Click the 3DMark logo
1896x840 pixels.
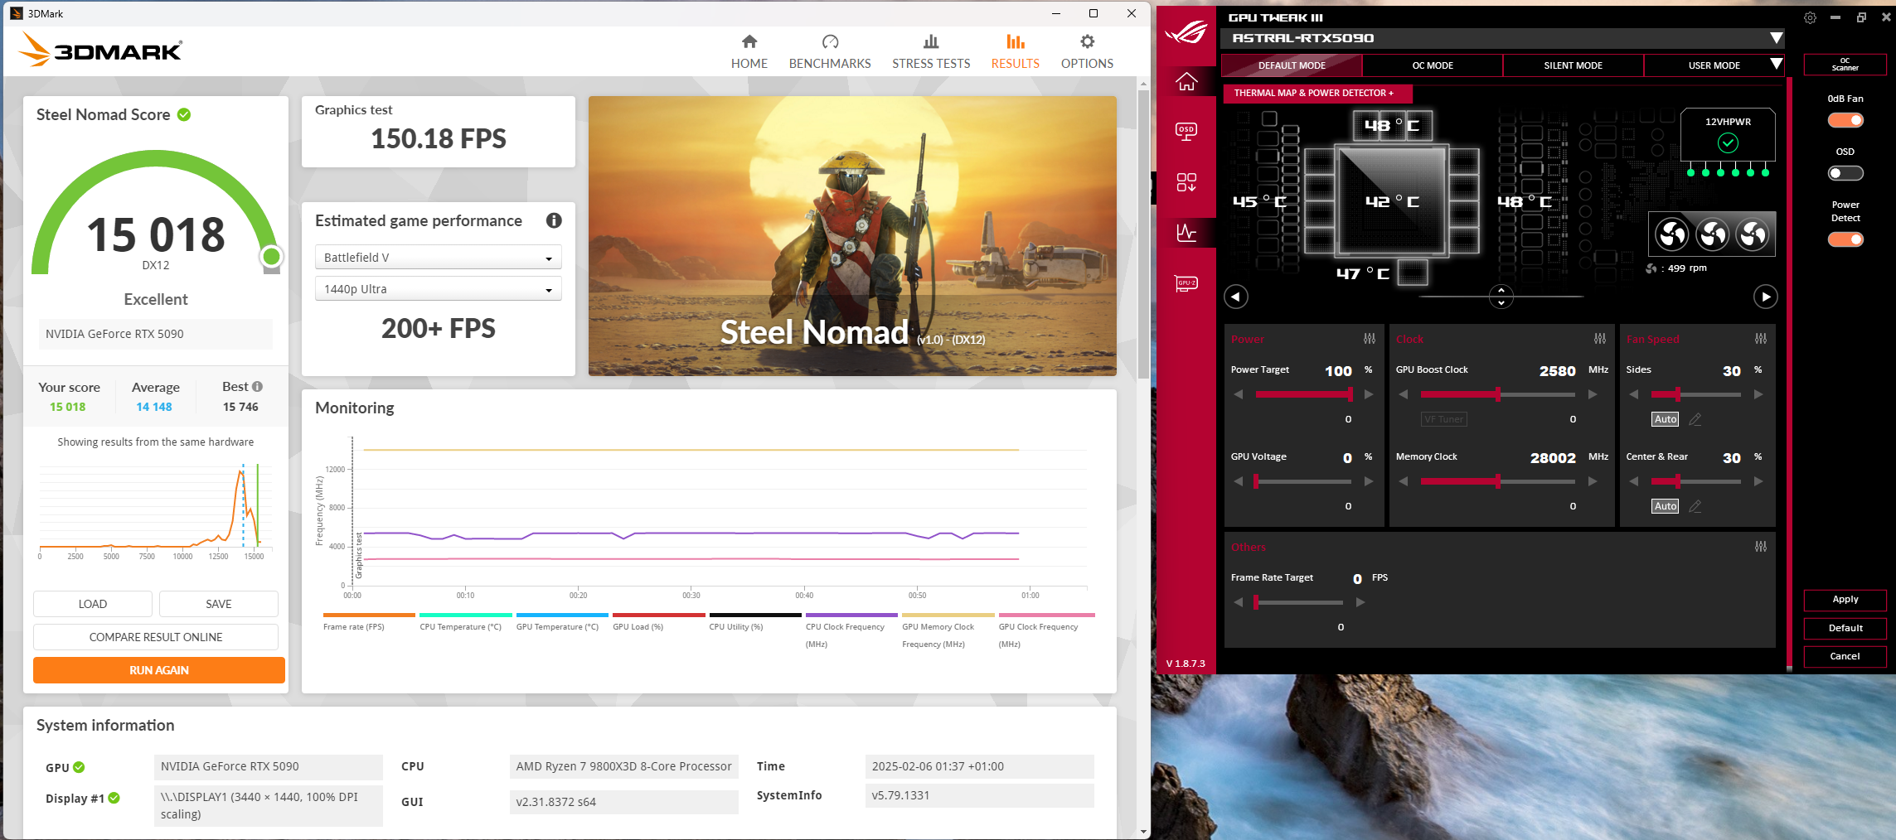pos(100,49)
